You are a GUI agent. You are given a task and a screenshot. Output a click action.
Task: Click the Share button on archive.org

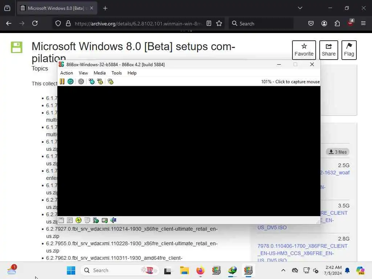[x=328, y=50]
